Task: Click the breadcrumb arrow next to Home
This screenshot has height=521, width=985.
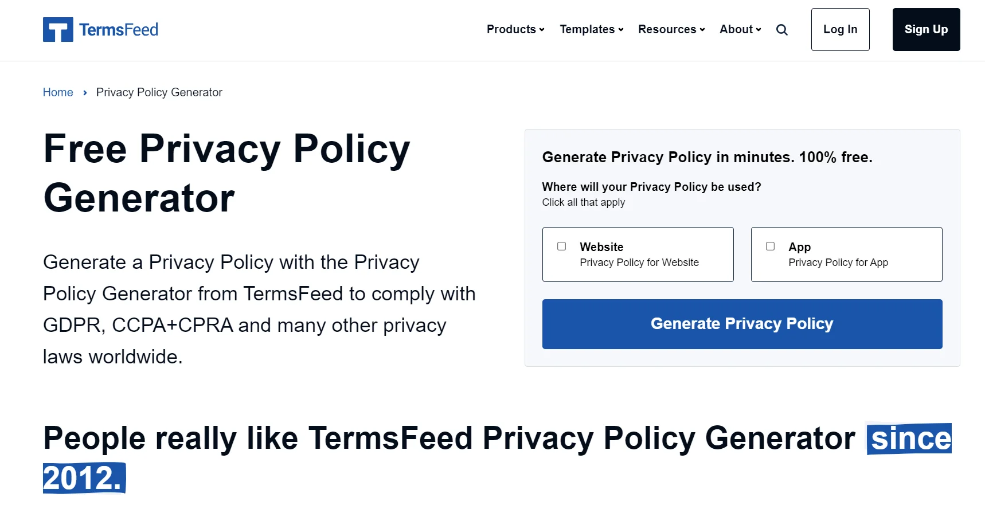Action: click(84, 92)
